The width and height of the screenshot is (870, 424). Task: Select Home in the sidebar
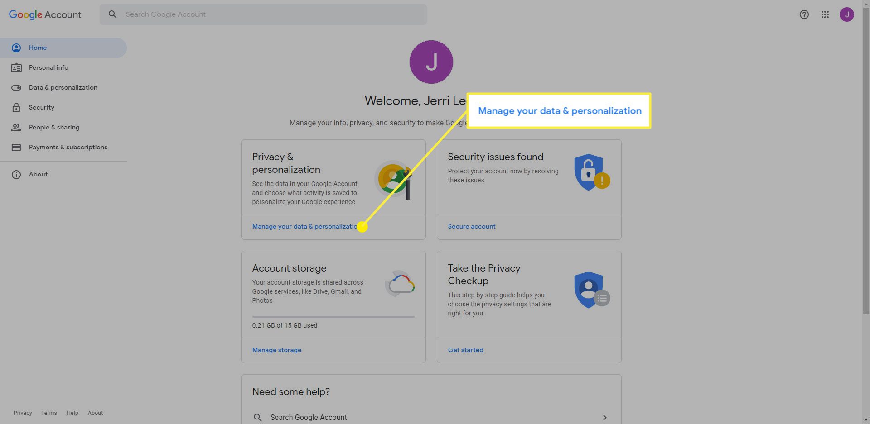pyautogui.click(x=63, y=48)
